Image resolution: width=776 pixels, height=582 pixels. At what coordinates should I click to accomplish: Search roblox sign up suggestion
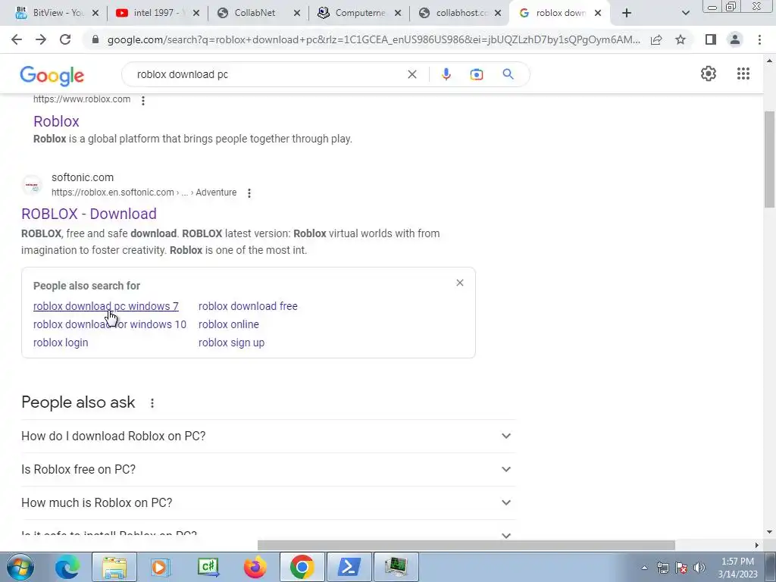point(232,343)
